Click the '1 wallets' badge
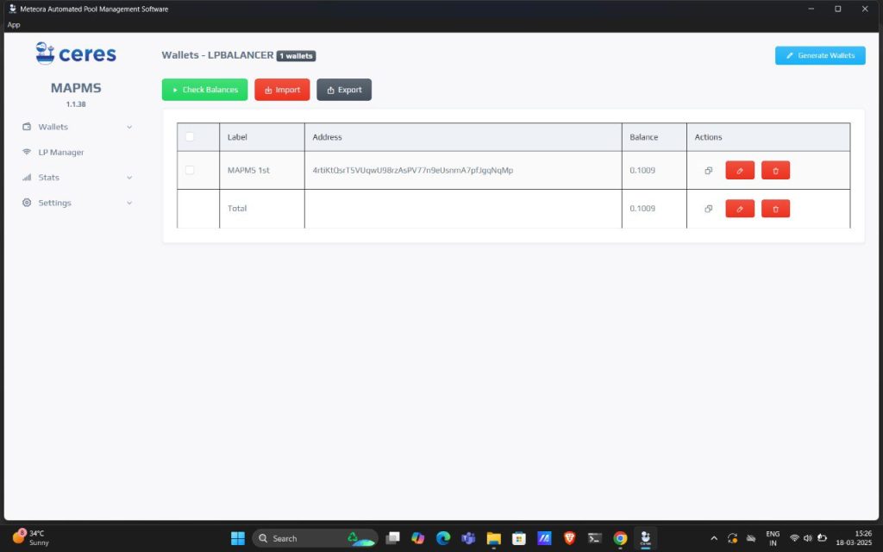The image size is (883, 552). click(297, 56)
